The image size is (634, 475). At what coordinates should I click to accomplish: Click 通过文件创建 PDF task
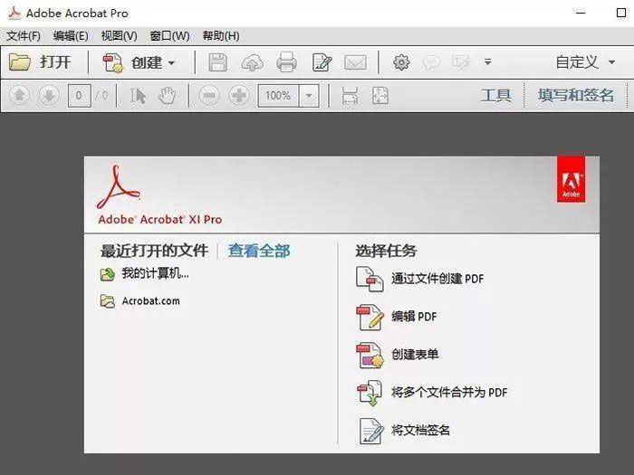pos(437,279)
